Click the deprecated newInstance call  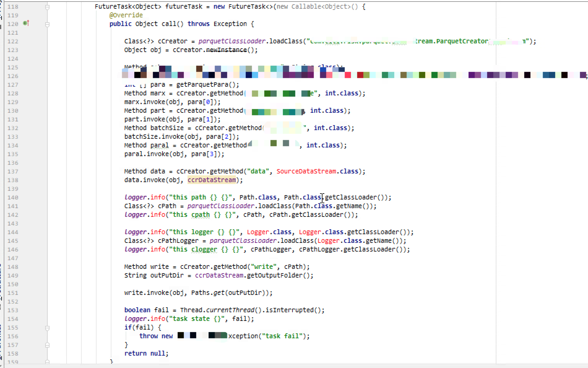(x=226, y=50)
